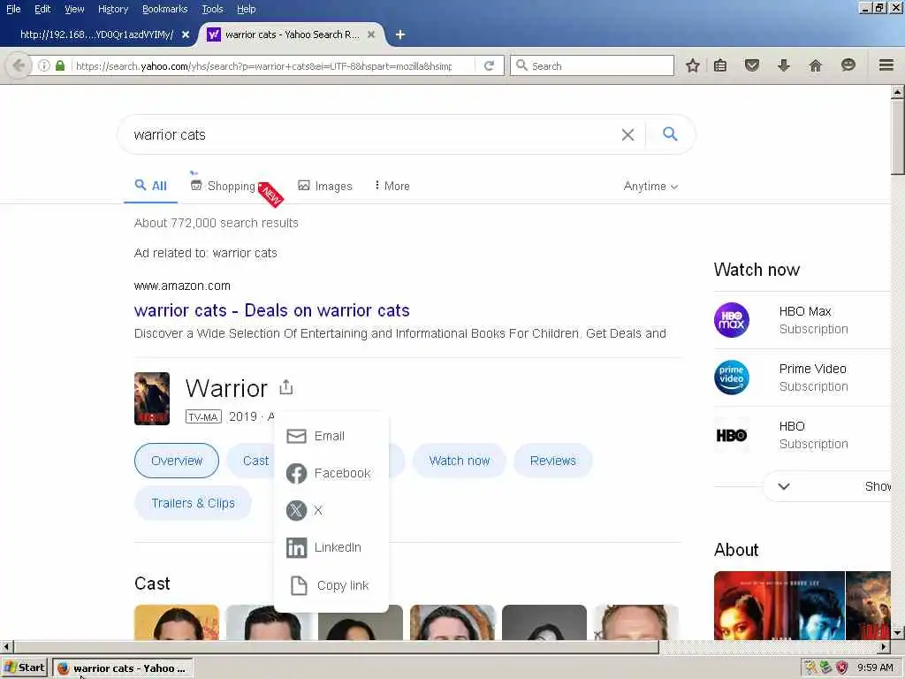Open the View menu
Screen dimensions: 905x679
click(74, 9)
